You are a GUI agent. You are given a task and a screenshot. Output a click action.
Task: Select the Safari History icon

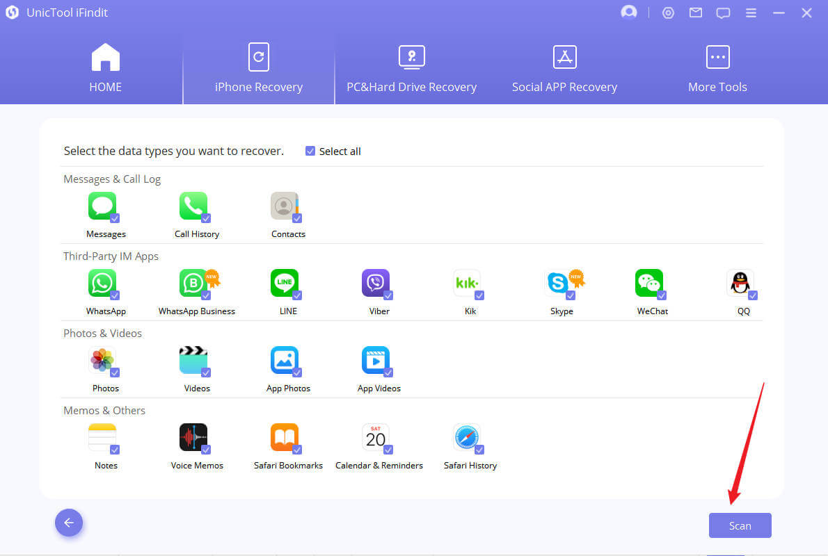pos(466,437)
